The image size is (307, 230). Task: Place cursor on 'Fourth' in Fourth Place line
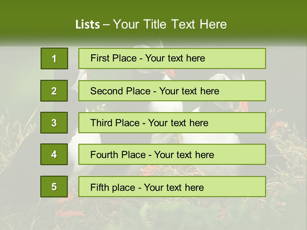coord(105,155)
